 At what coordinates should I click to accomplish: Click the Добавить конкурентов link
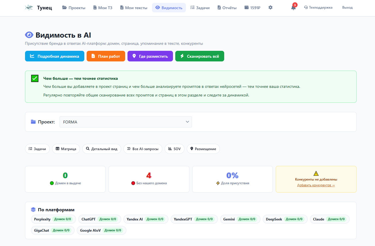316,185
